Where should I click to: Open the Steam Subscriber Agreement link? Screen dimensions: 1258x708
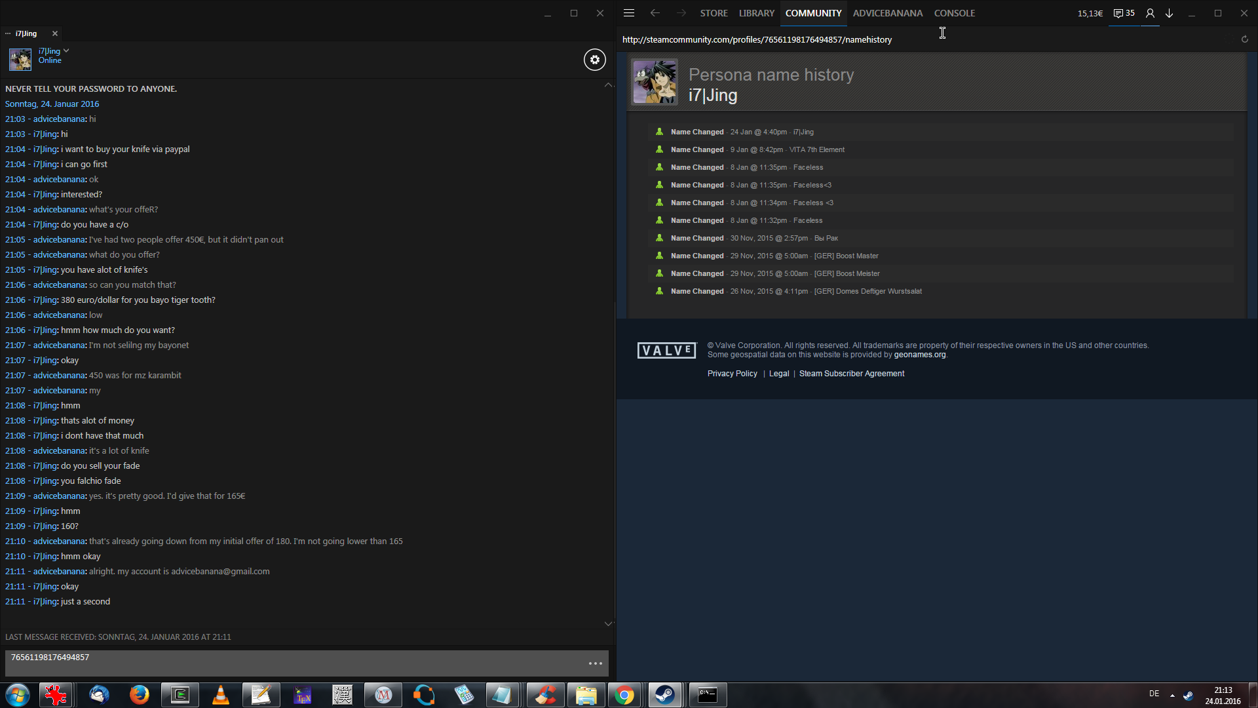851,374
